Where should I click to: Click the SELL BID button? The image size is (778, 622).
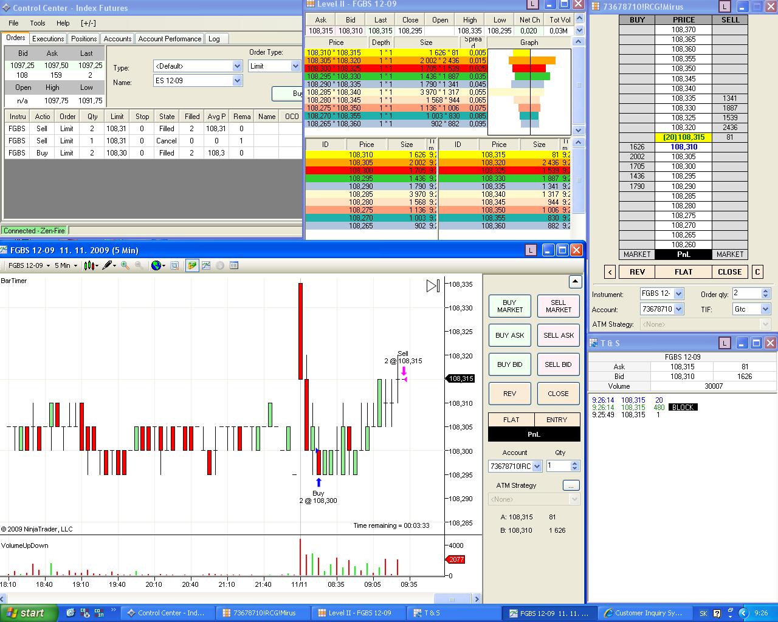(559, 364)
